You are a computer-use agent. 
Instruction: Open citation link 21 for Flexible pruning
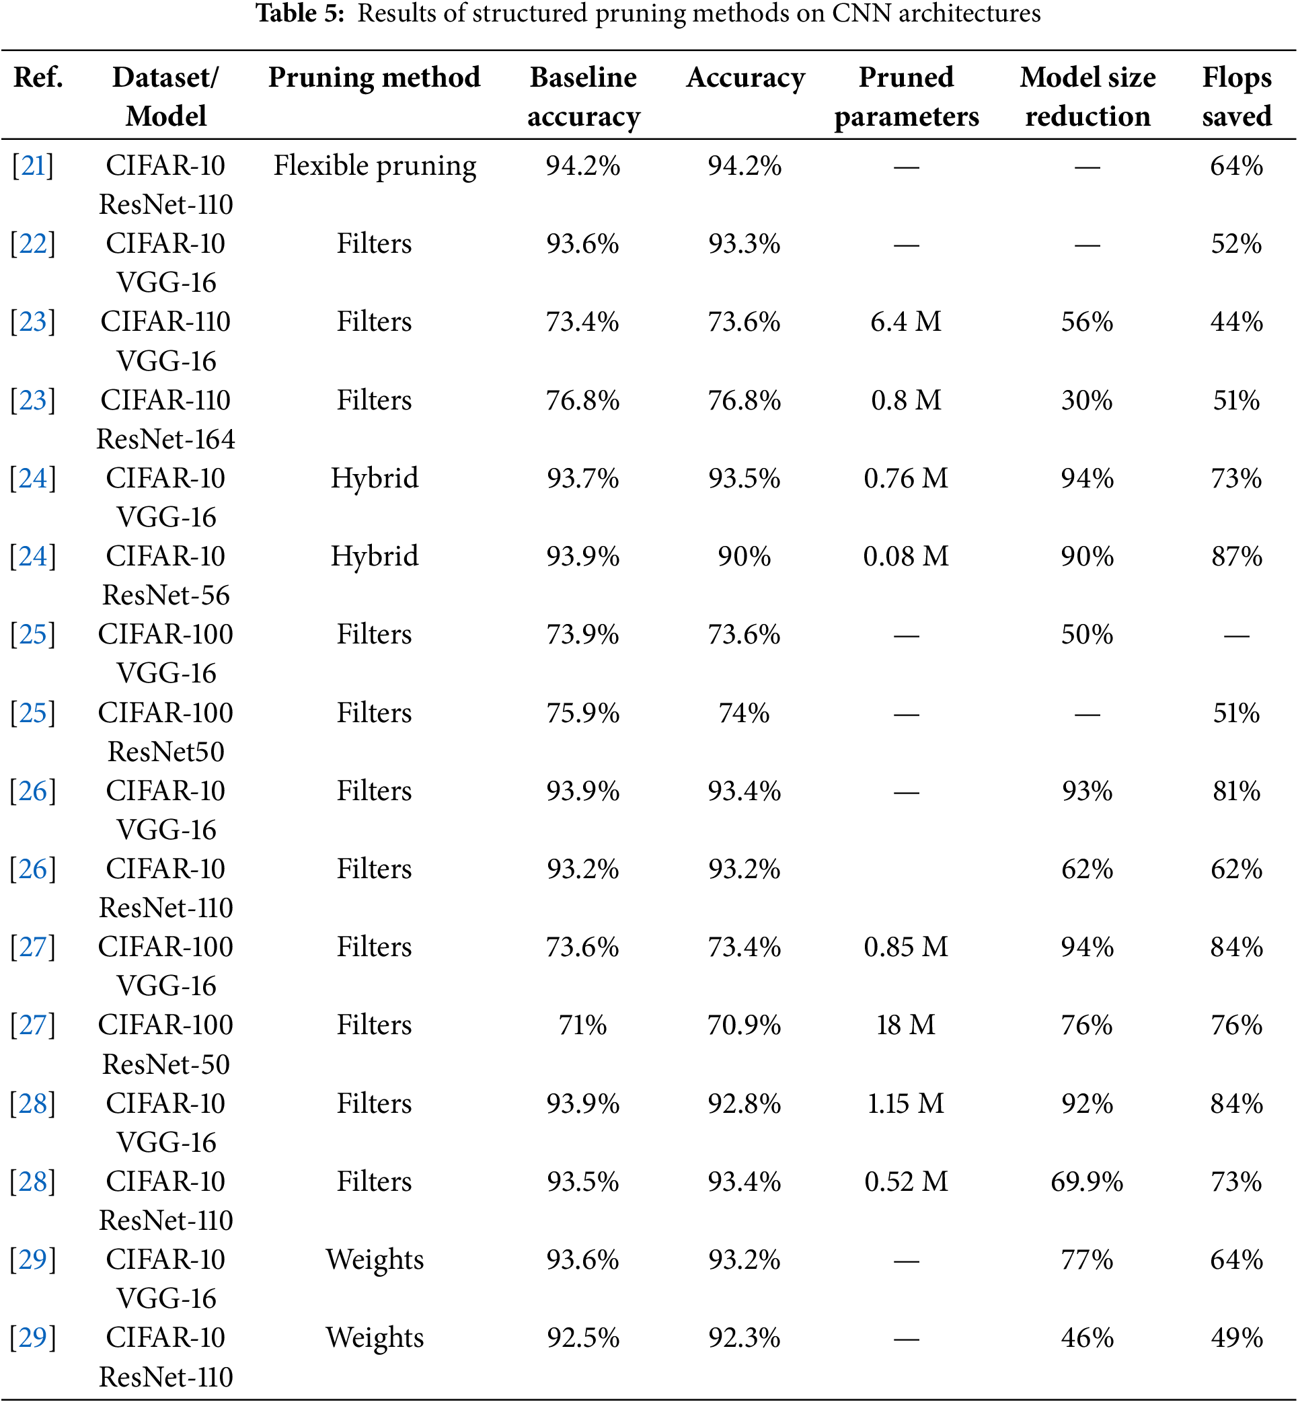click(33, 167)
